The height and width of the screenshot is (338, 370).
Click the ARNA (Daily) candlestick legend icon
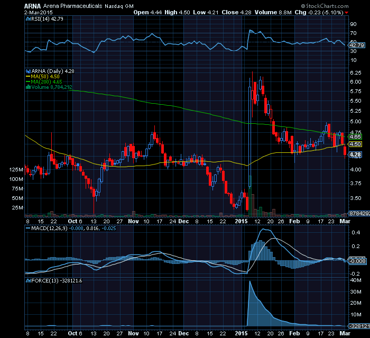[28, 71]
